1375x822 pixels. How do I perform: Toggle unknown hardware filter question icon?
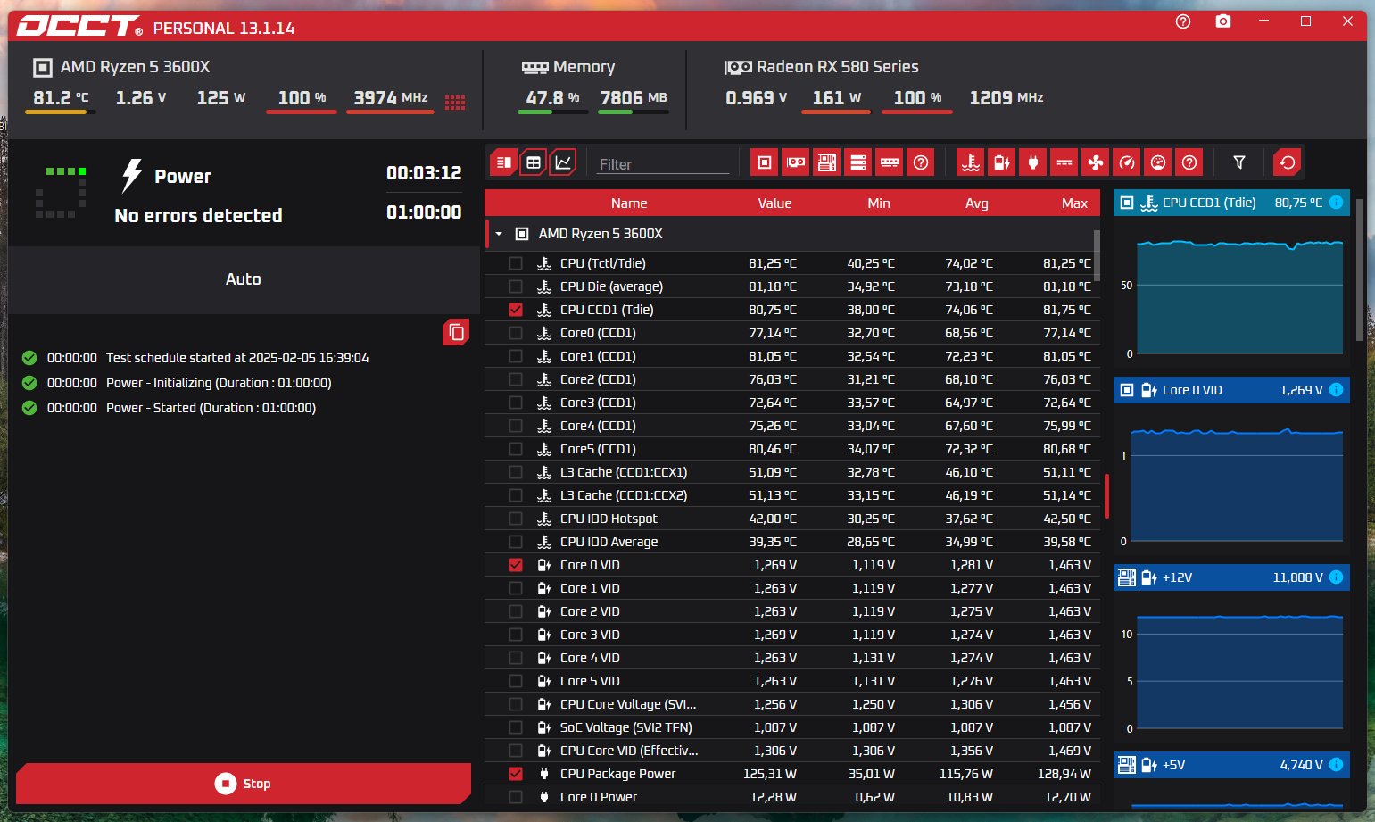click(x=921, y=162)
